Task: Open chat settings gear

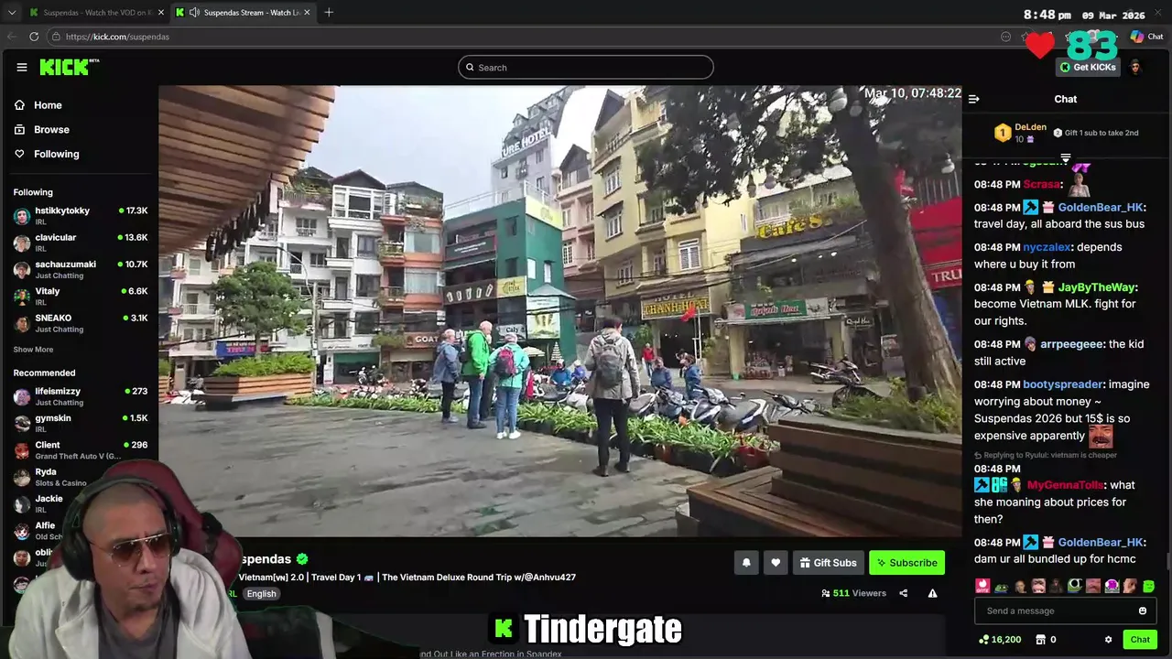Action: 1108,640
